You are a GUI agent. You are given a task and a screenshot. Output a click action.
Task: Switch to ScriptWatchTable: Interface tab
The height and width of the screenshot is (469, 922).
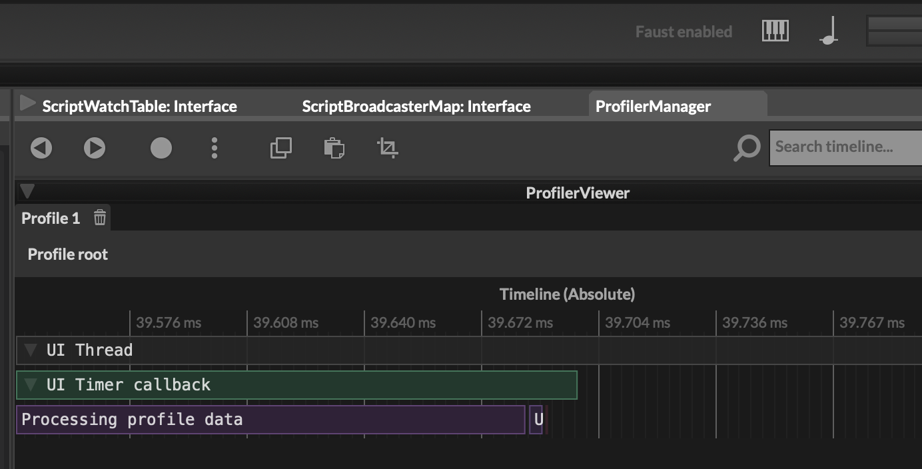pyautogui.click(x=139, y=106)
